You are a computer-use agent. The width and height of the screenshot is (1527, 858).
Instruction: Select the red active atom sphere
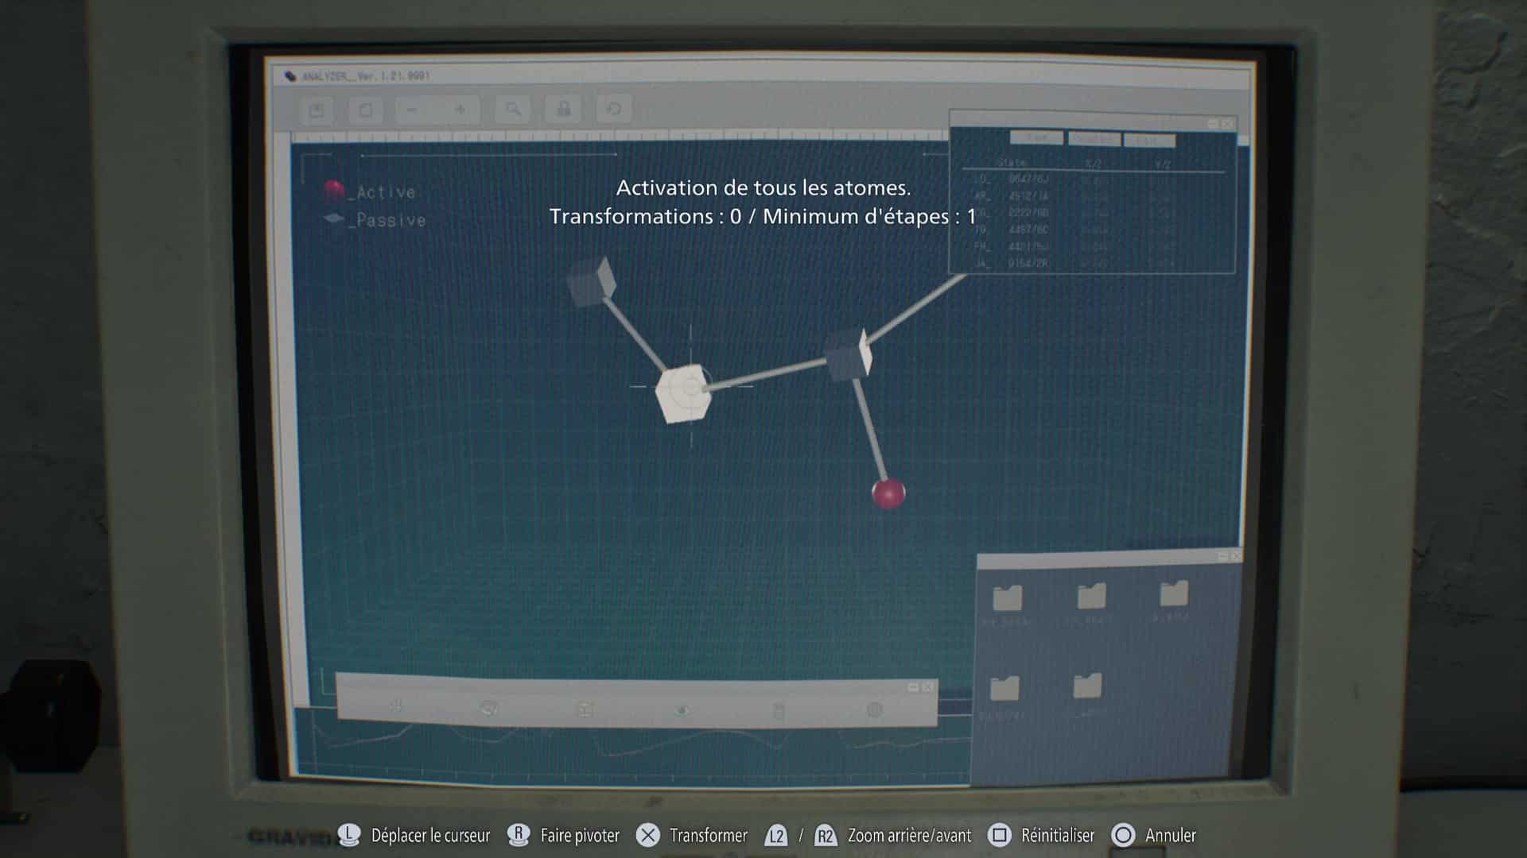click(x=888, y=493)
